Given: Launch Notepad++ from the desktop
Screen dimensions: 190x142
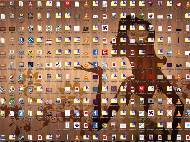Looking at the screenshot, I should [12, 16].
